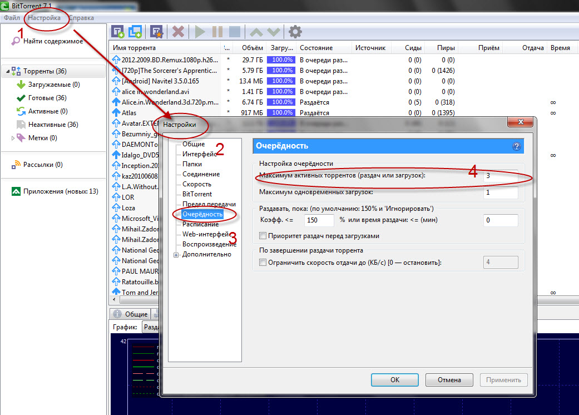Switch to the Общие tab in bottom panel
579x415 pixels.
[x=131, y=314]
